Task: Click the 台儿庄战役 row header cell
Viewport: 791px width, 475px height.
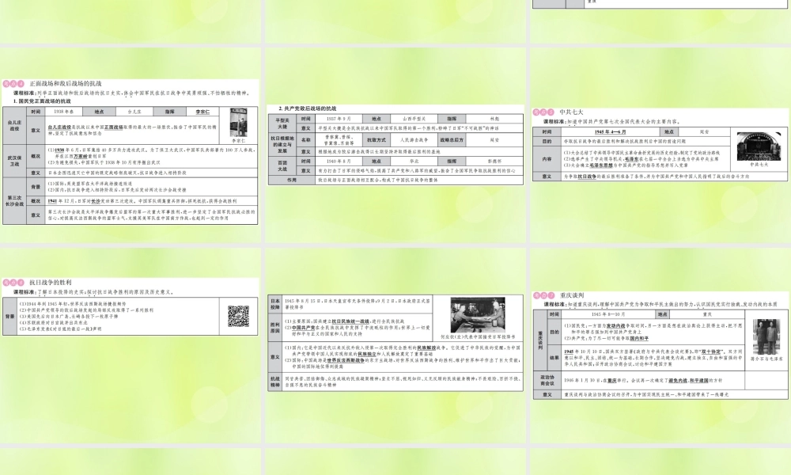Action: [x=14, y=126]
